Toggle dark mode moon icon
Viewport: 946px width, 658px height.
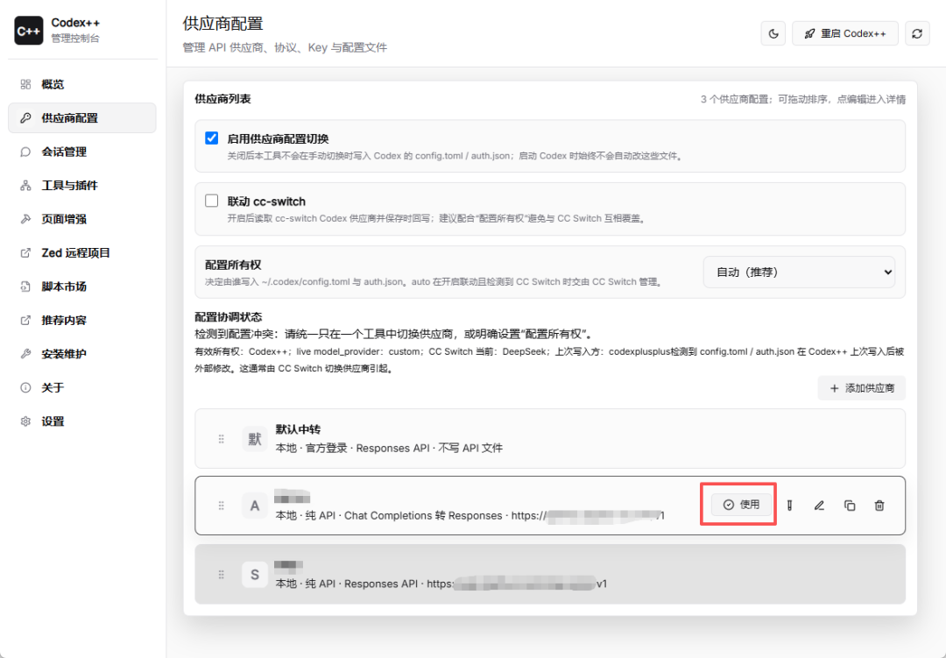tap(773, 34)
